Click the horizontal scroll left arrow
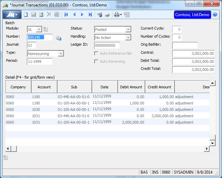The image size is (222, 178). pos(8,148)
